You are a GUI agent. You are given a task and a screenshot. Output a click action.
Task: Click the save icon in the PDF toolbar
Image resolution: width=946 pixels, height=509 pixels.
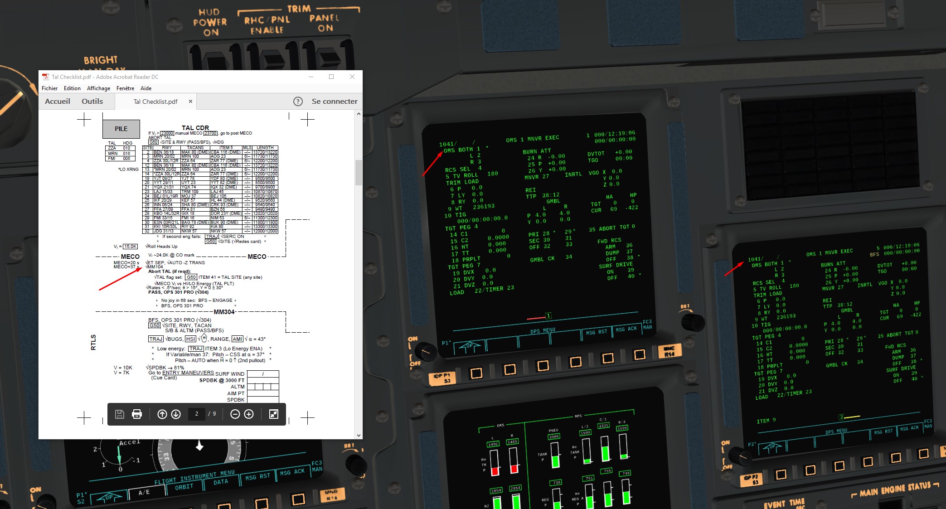click(120, 414)
